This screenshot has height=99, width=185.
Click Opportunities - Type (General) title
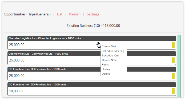tap(27, 14)
